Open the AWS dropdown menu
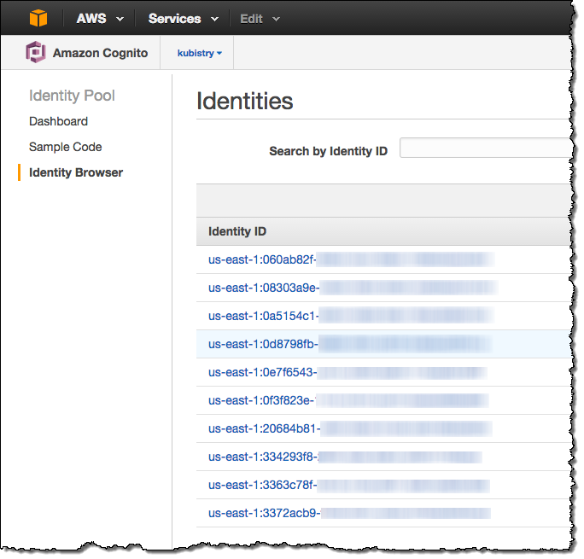The height and width of the screenshot is (559, 584). [99, 19]
